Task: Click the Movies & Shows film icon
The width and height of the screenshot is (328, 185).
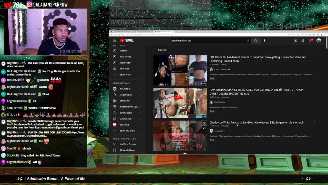Action: pyautogui.click(x=115, y=150)
